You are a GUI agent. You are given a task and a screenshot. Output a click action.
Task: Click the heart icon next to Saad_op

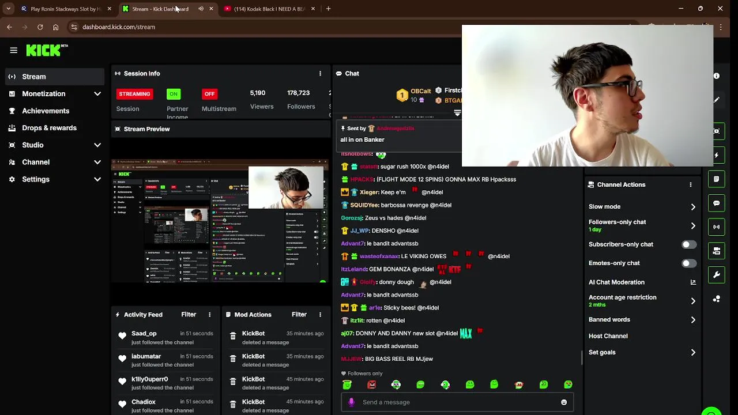pos(122,336)
